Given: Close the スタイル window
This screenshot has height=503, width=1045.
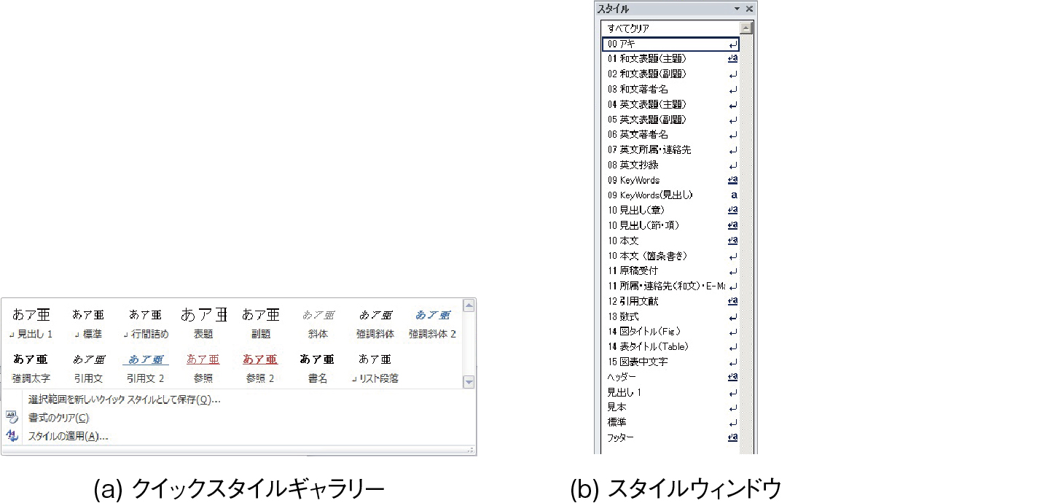Looking at the screenshot, I should click(749, 9).
